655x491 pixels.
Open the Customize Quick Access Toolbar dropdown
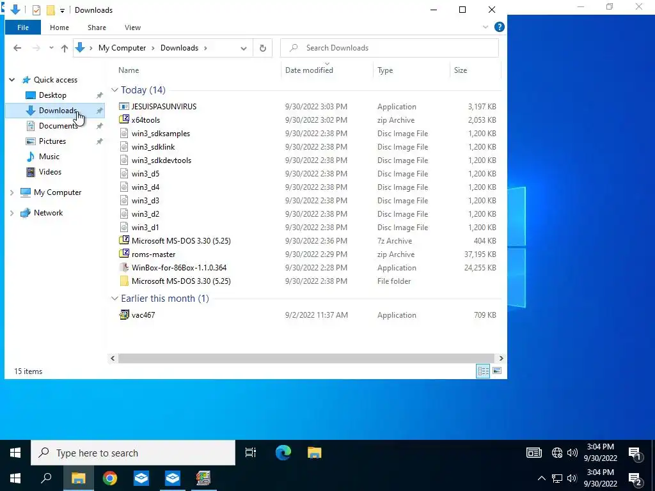(62, 10)
